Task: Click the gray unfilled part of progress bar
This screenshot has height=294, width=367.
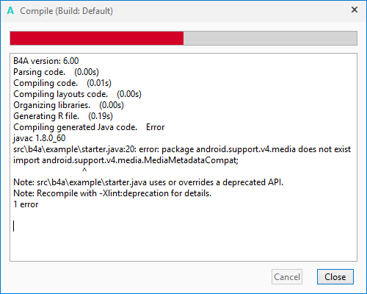Action: pos(270,38)
